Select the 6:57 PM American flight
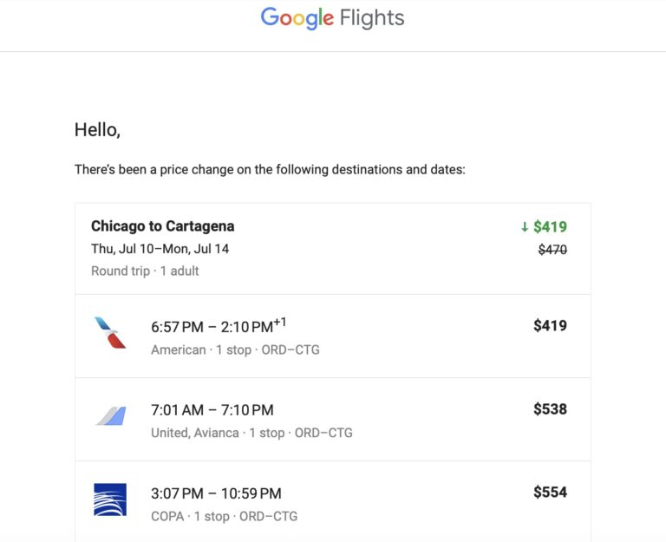 coord(219,326)
